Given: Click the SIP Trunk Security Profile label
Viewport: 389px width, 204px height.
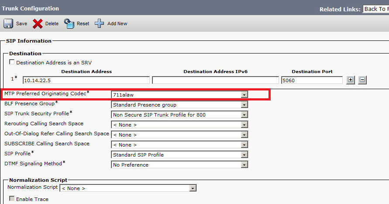Looking at the screenshot, I should [37, 114].
